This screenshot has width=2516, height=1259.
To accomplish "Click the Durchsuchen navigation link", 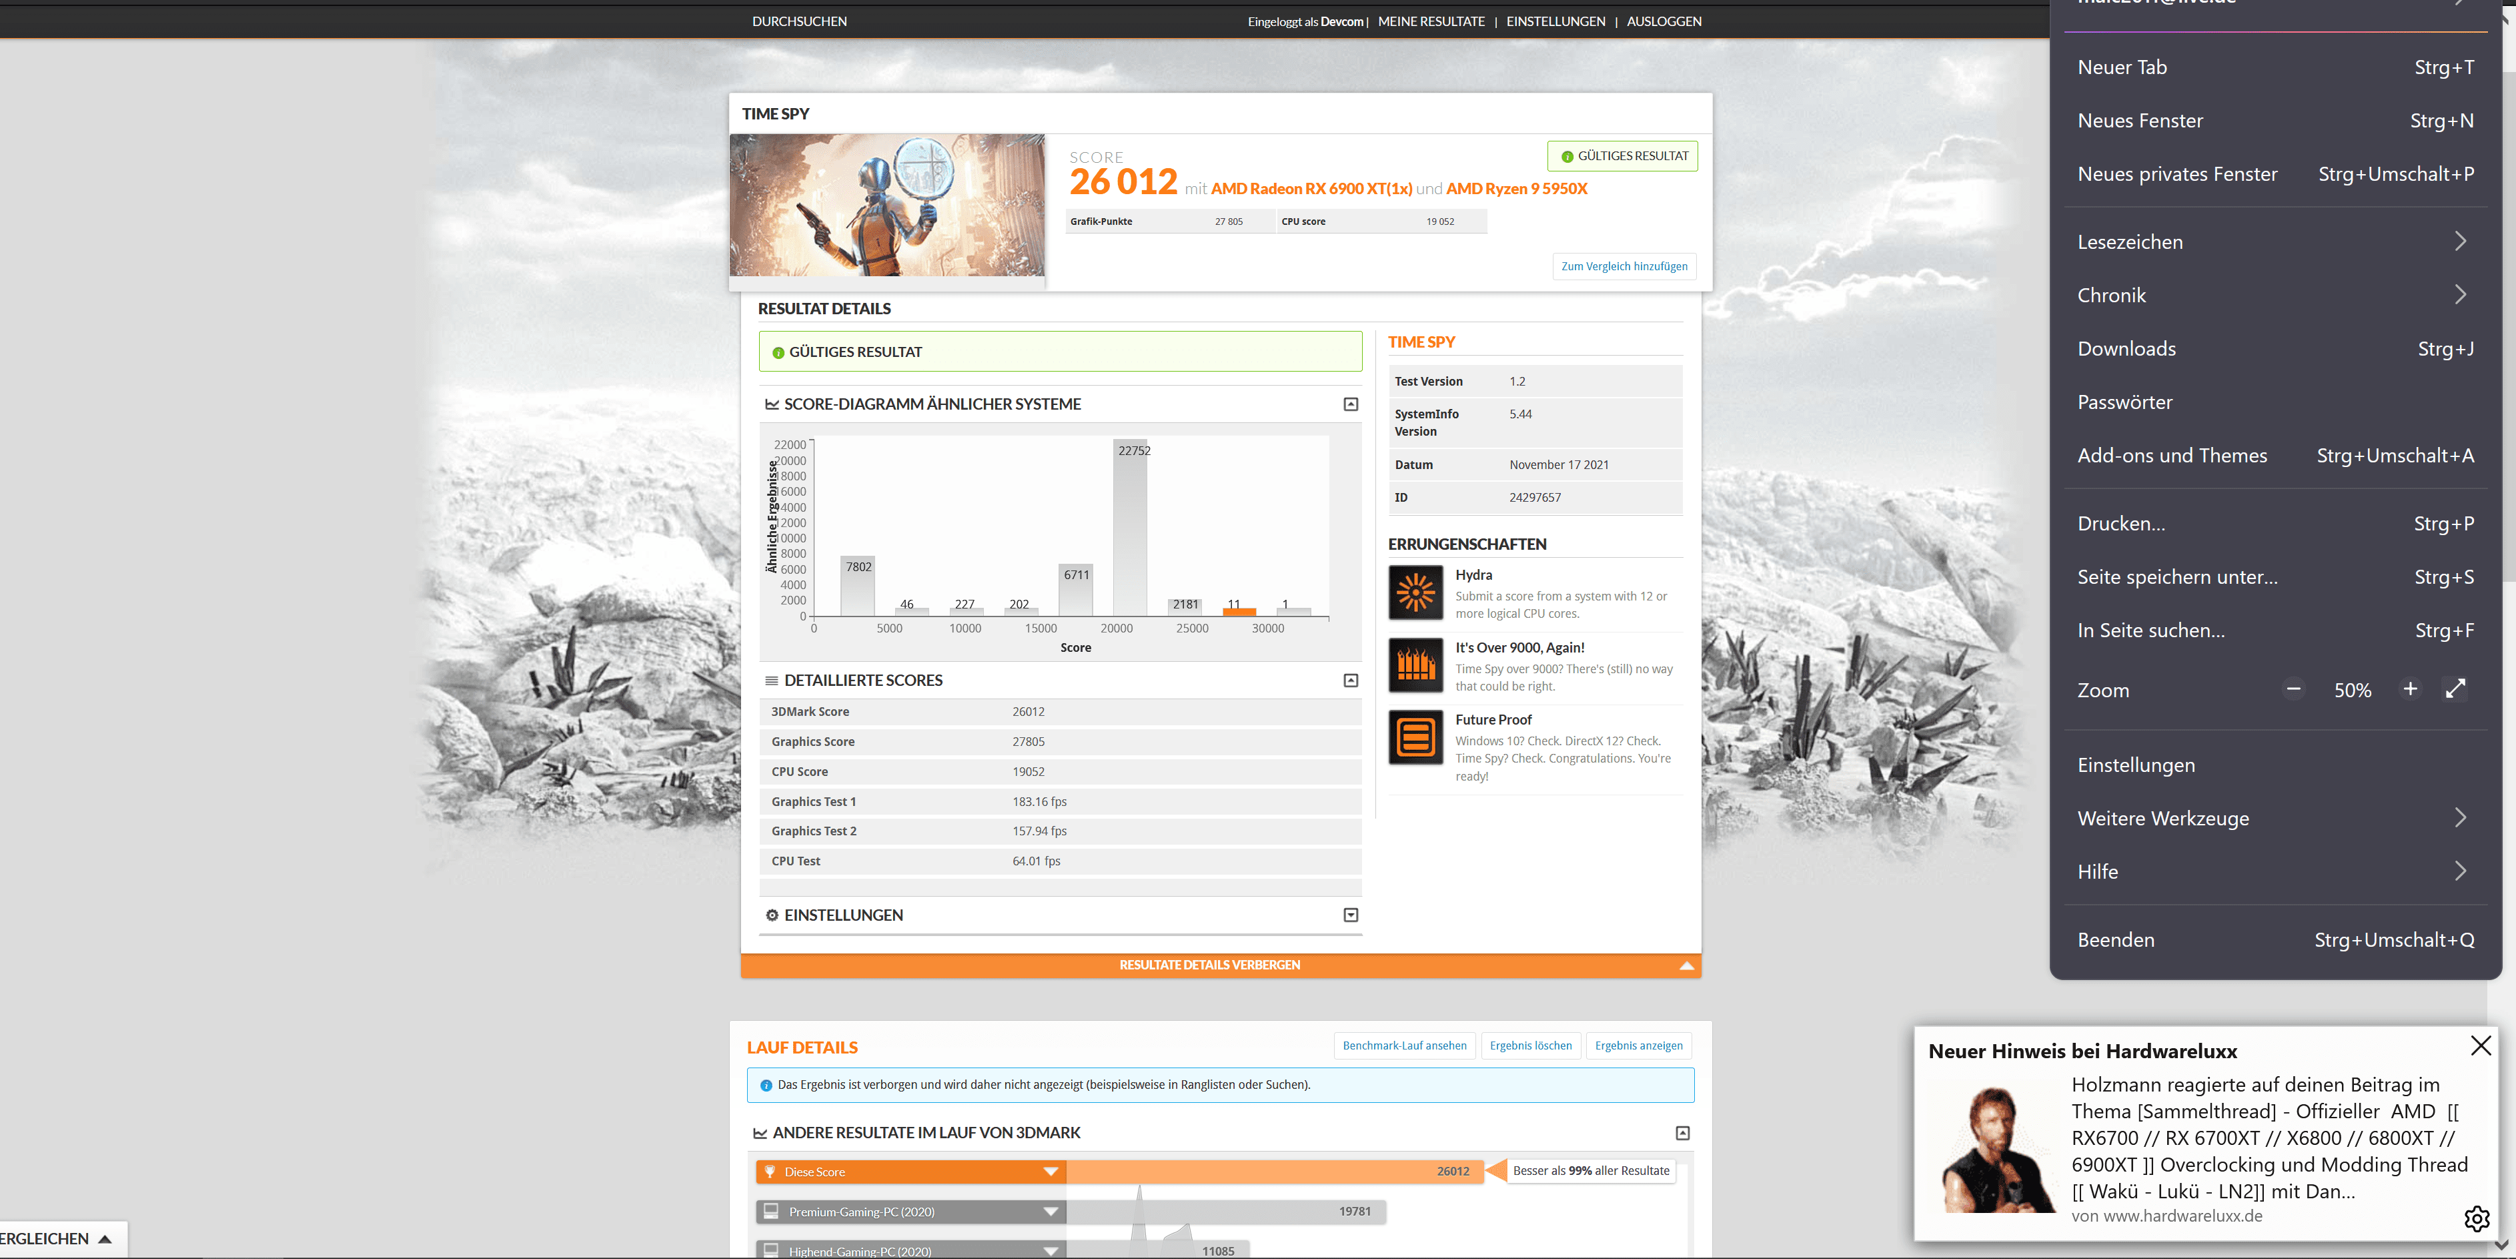I will click(799, 21).
